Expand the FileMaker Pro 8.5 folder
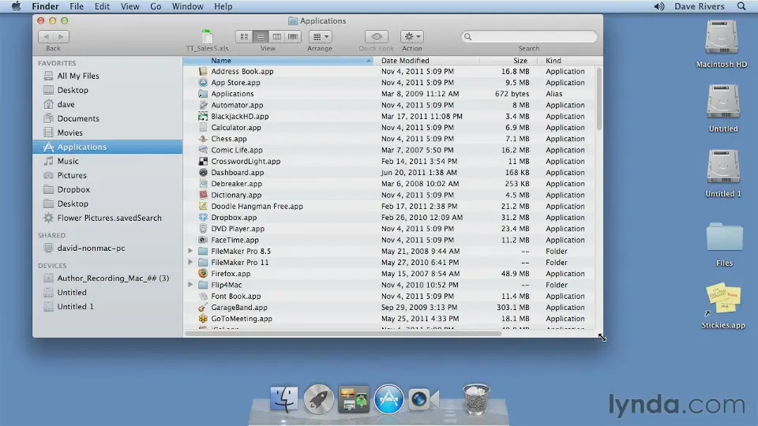Viewport: 758px width, 426px height. click(190, 251)
